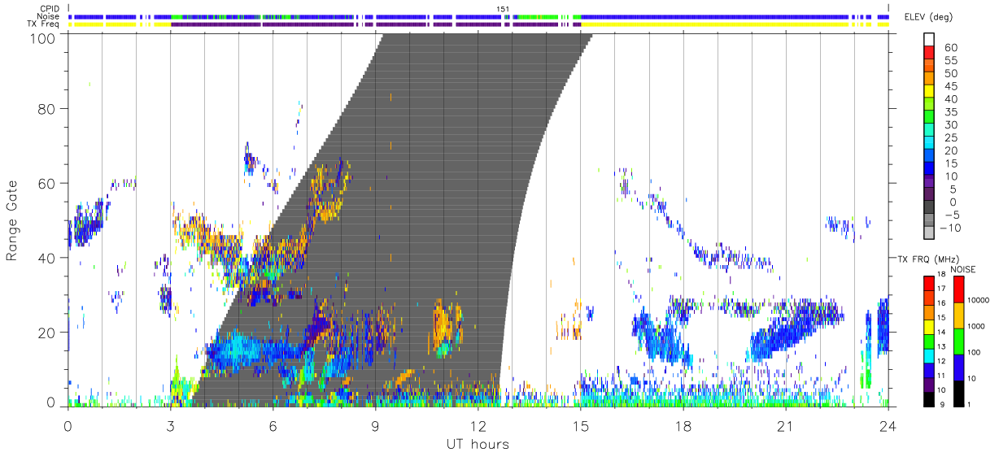Viewport: 999px width, 461px height.
Task: Click tick label 6 on UT hours axis
Action: tap(273, 427)
